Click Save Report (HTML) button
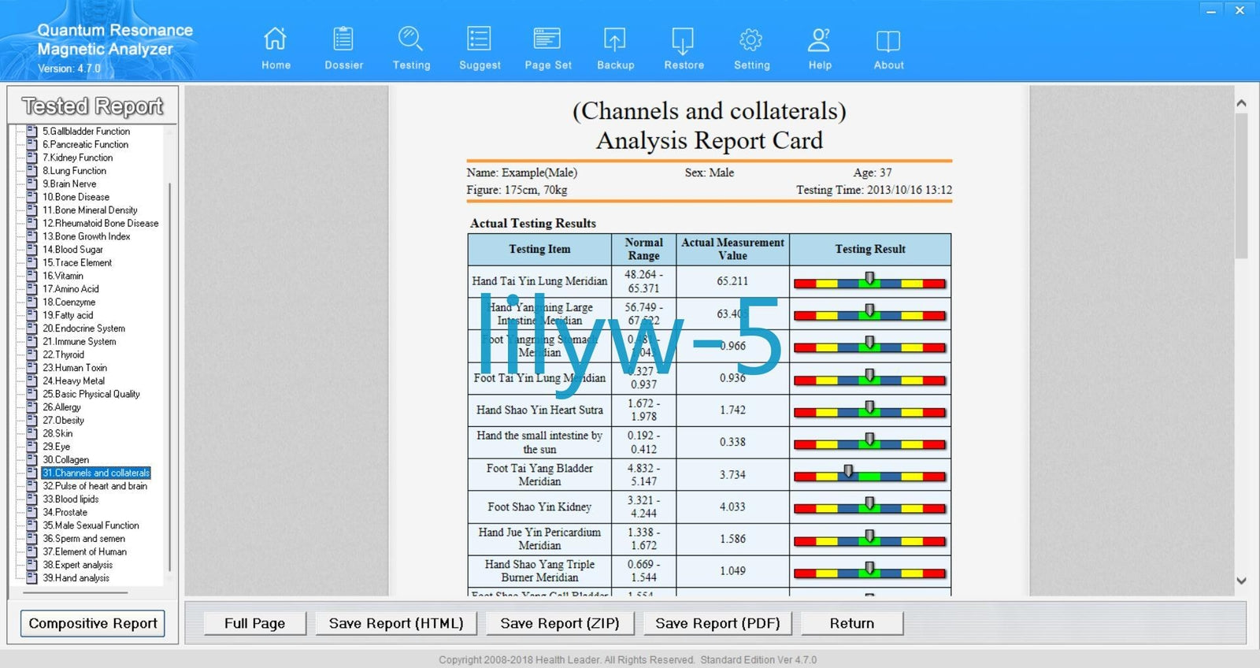 [396, 623]
